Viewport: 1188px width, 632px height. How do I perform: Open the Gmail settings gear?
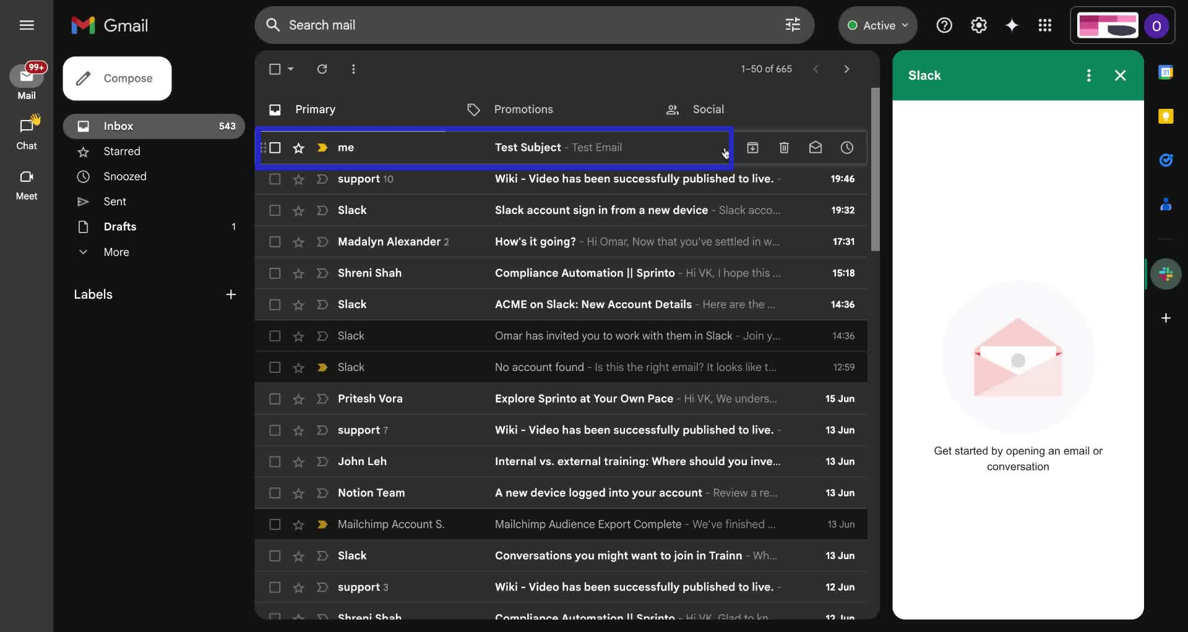click(x=978, y=25)
